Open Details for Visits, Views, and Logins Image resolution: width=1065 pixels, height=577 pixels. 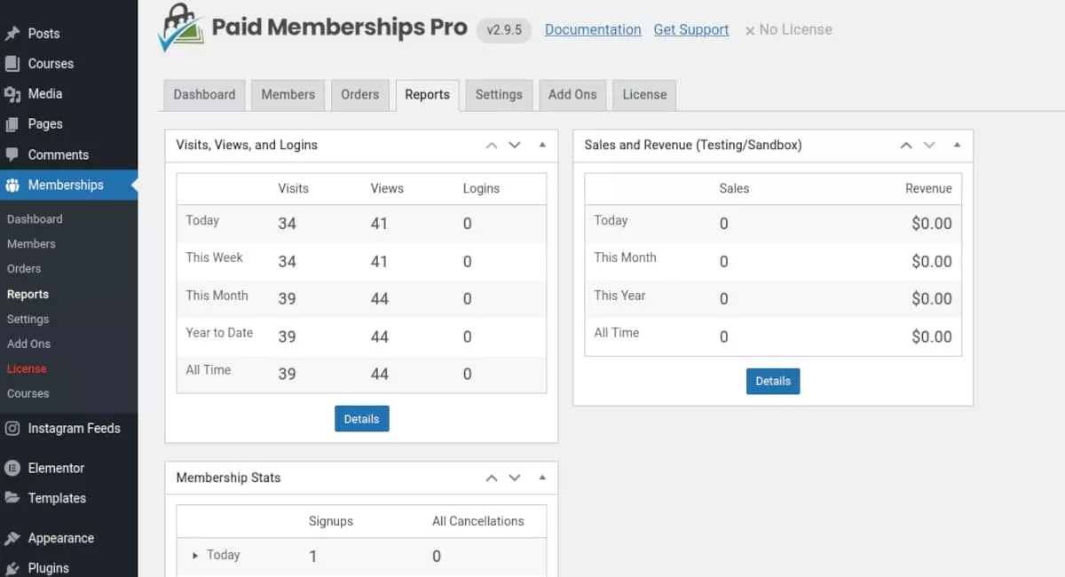pyautogui.click(x=361, y=419)
